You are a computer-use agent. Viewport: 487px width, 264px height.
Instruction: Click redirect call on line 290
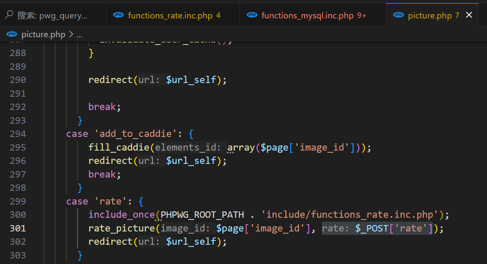[111, 80]
